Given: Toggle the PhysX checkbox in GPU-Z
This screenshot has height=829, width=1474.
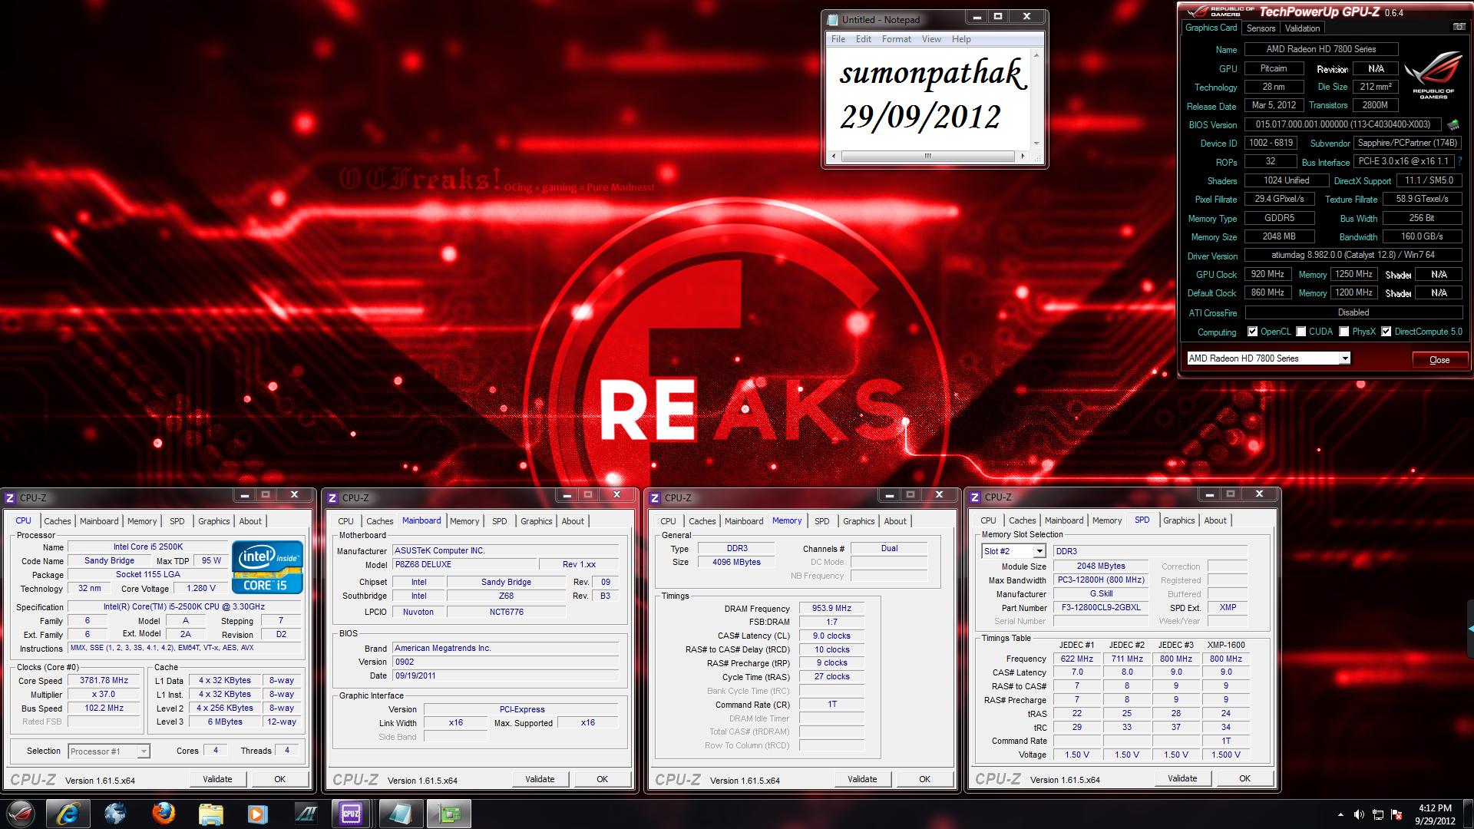Looking at the screenshot, I should pos(1344,332).
